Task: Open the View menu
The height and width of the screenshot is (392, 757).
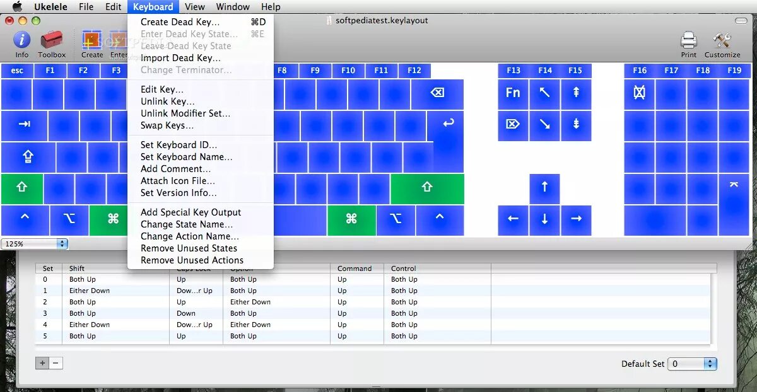Action: (x=194, y=7)
